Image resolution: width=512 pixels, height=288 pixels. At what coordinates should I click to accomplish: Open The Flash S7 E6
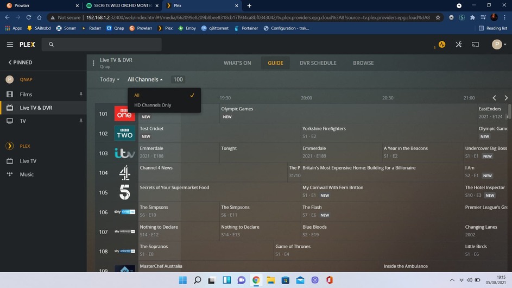[382, 211]
